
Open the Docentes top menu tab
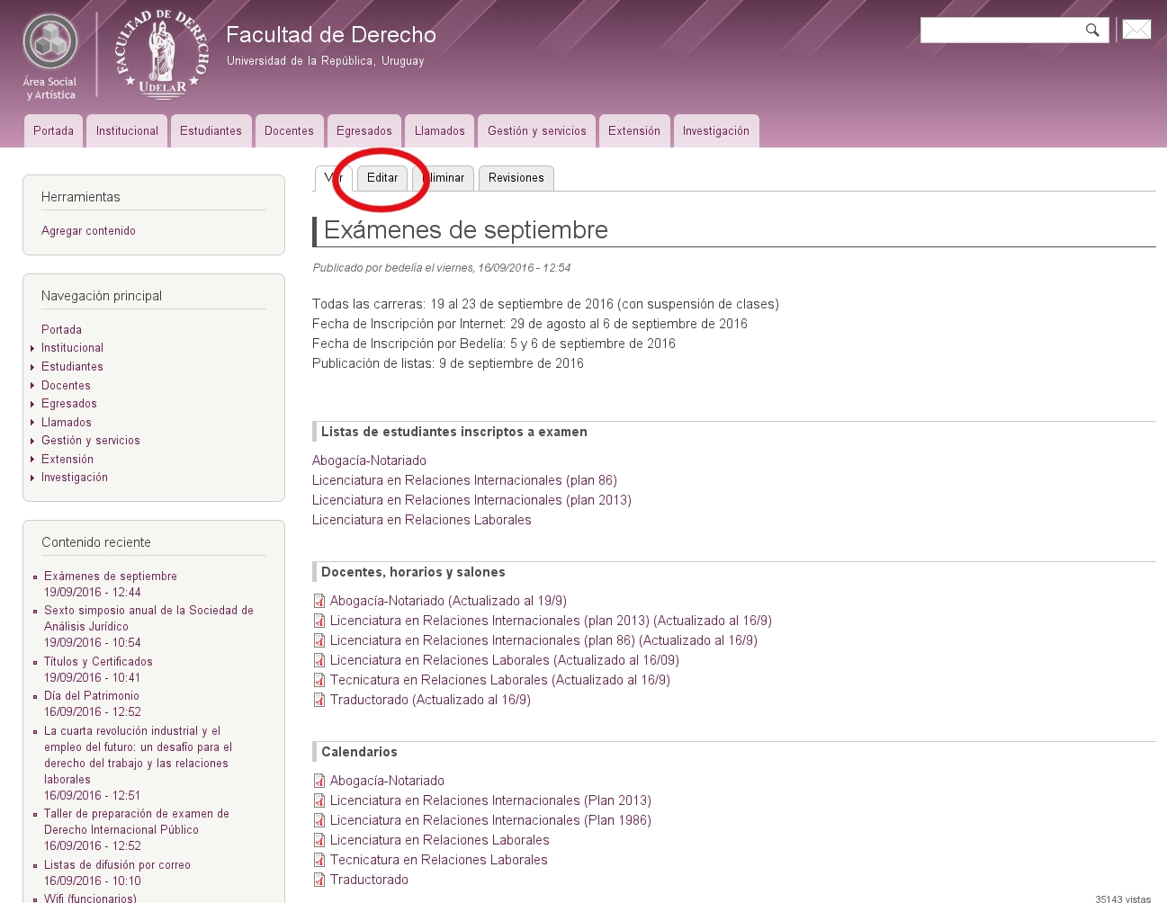point(289,131)
